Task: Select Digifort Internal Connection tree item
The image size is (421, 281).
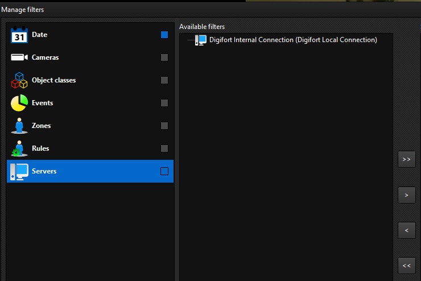Action: 293,40
